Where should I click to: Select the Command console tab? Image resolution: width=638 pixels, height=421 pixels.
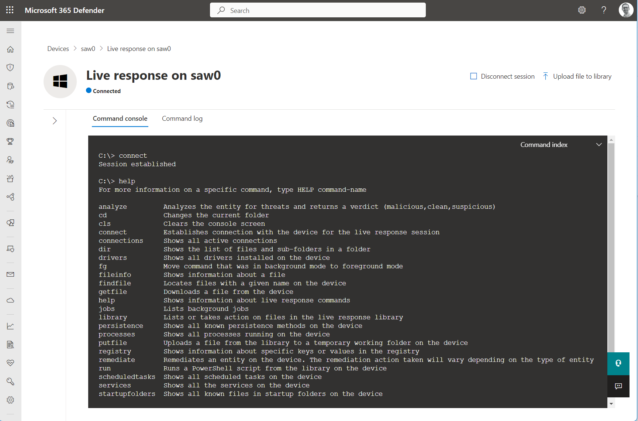[x=120, y=119]
